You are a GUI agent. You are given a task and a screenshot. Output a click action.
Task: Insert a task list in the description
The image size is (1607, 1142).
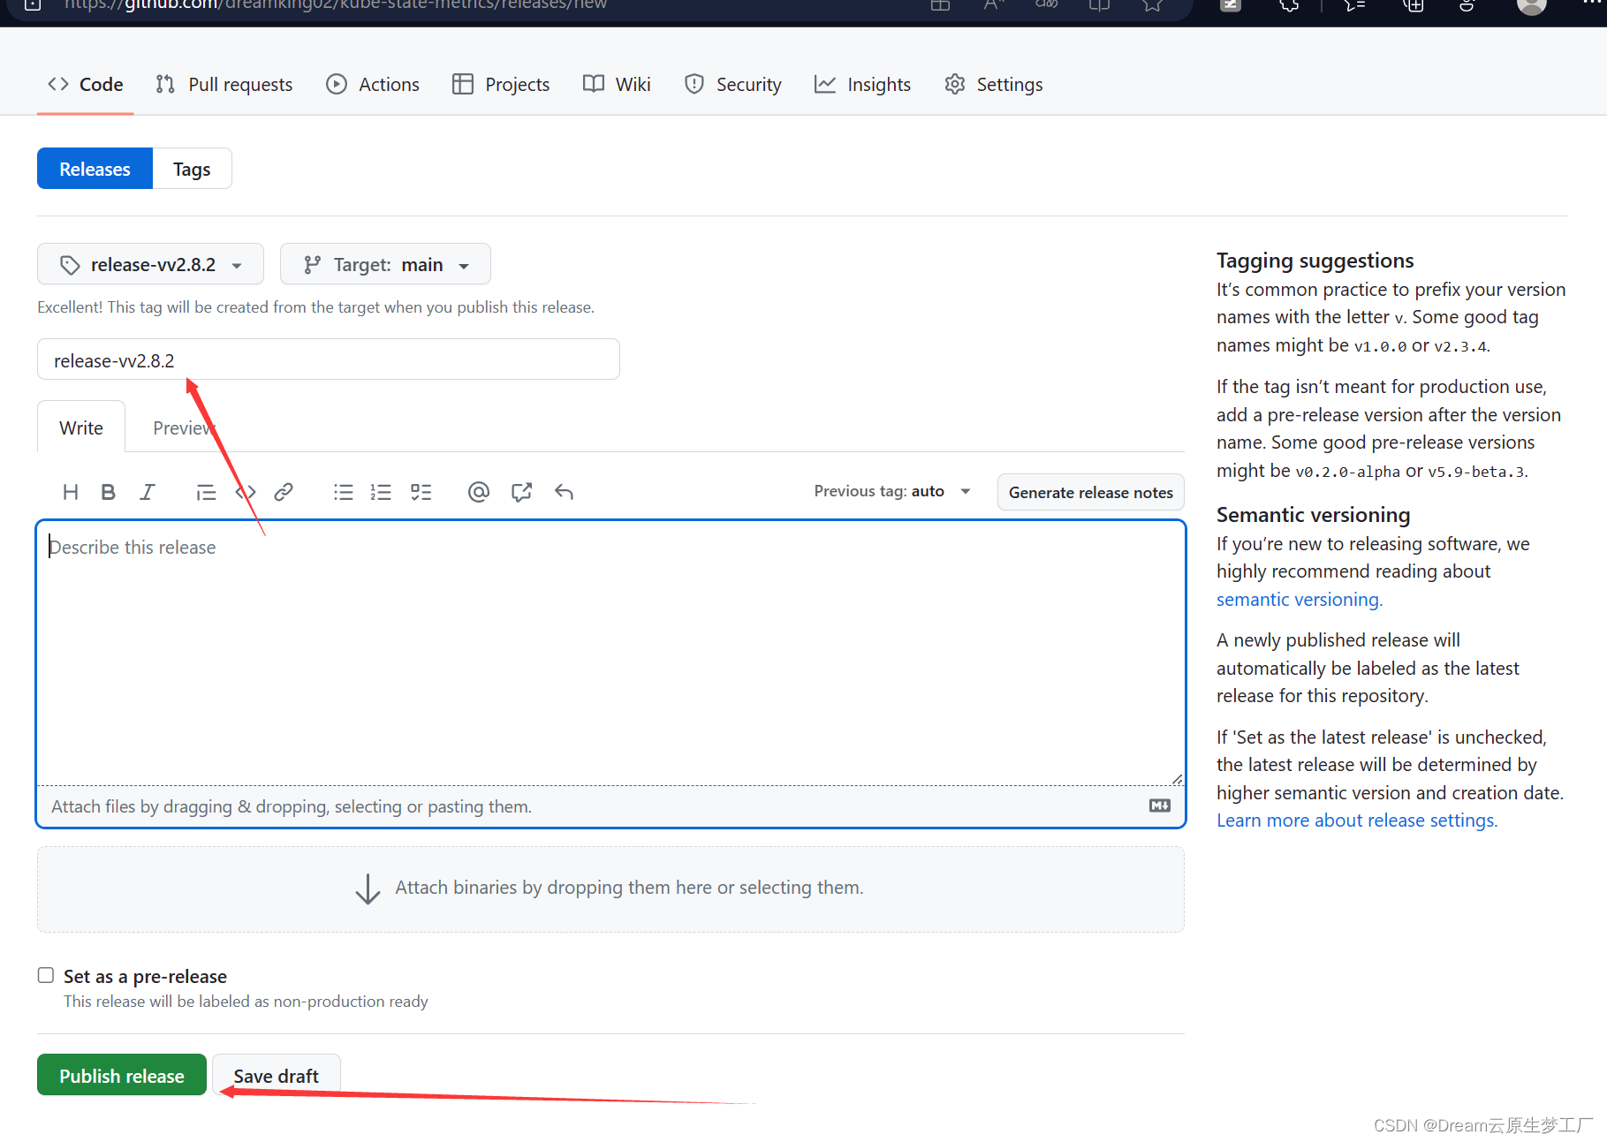coord(421,492)
